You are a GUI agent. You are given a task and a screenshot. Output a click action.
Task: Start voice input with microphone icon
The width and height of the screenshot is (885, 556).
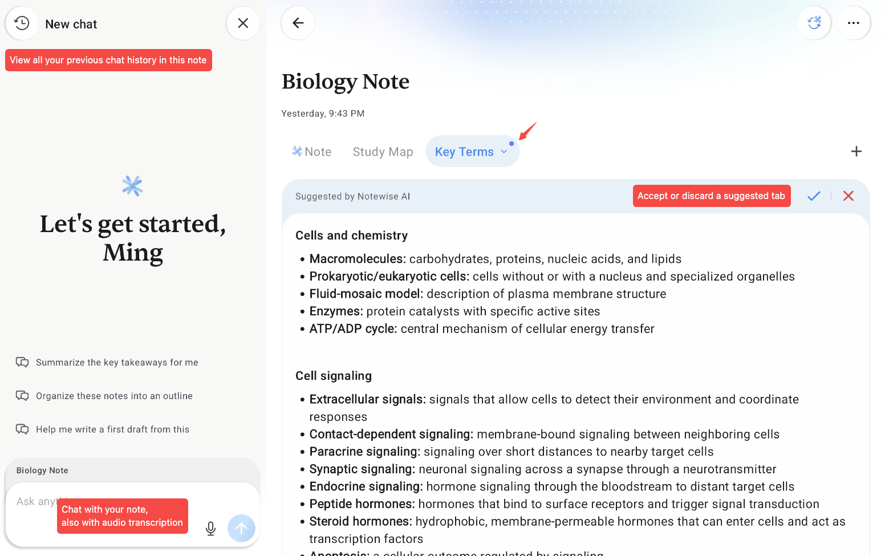tap(211, 529)
